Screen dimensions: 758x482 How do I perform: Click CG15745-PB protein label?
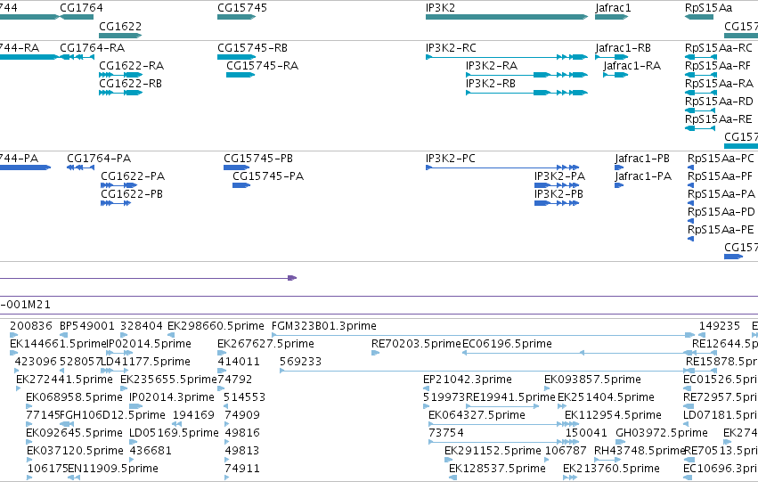click(258, 159)
